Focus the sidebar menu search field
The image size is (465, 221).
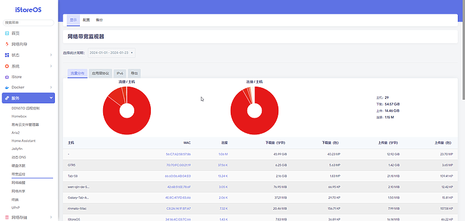tap(29, 23)
